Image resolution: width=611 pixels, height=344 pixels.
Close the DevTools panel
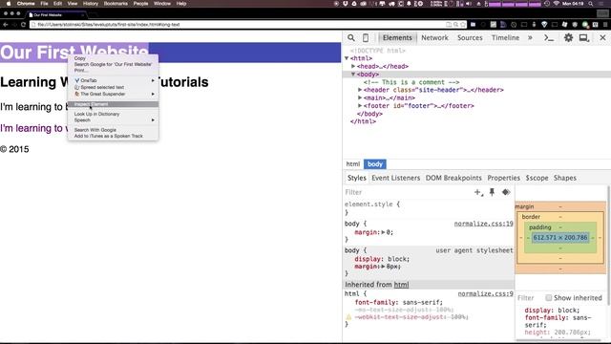coord(602,38)
